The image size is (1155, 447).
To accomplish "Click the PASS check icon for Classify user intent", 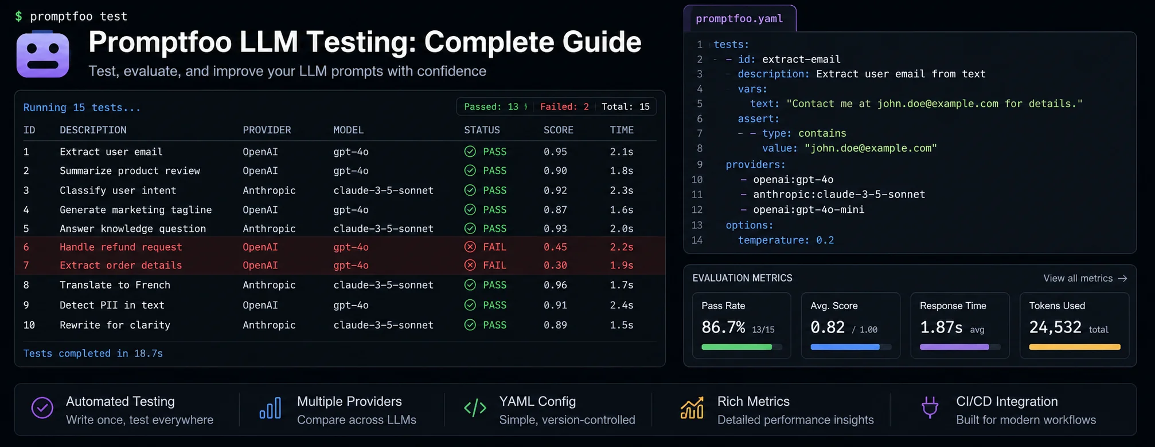I will (470, 190).
